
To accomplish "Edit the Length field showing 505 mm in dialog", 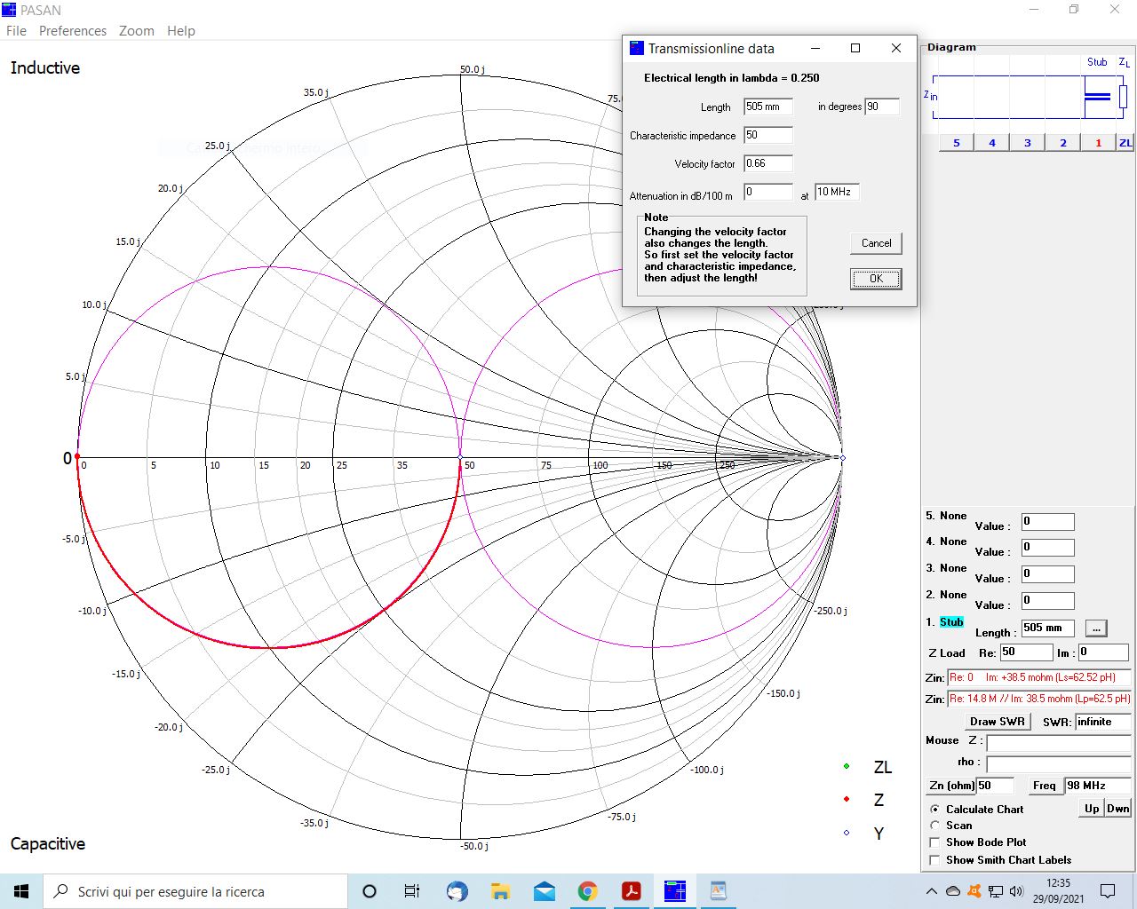I will (x=768, y=107).
